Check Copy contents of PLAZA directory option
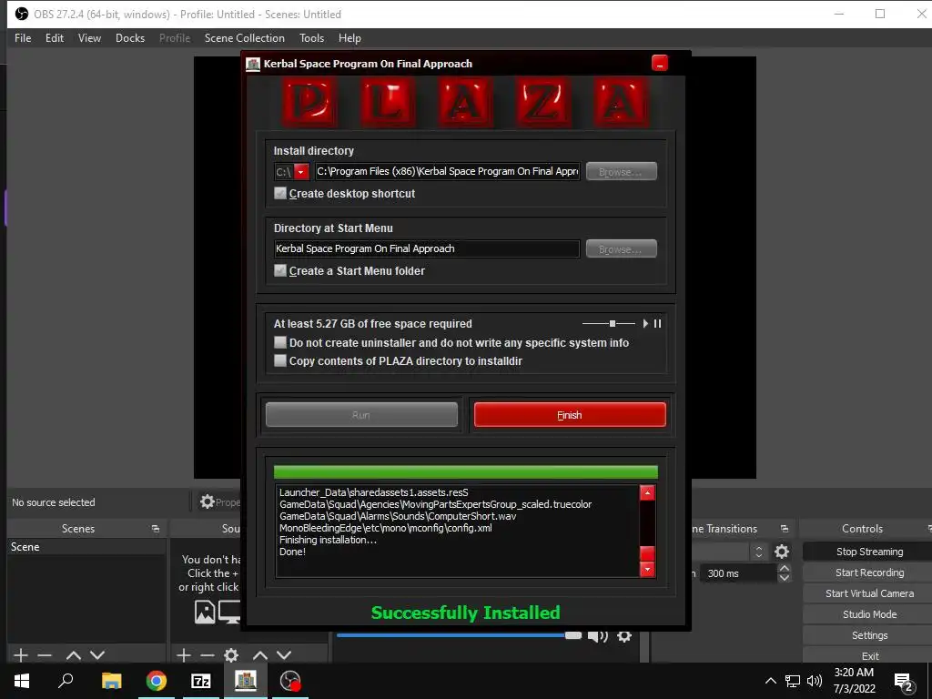The width and height of the screenshot is (932, 699). tap(280, 360)
